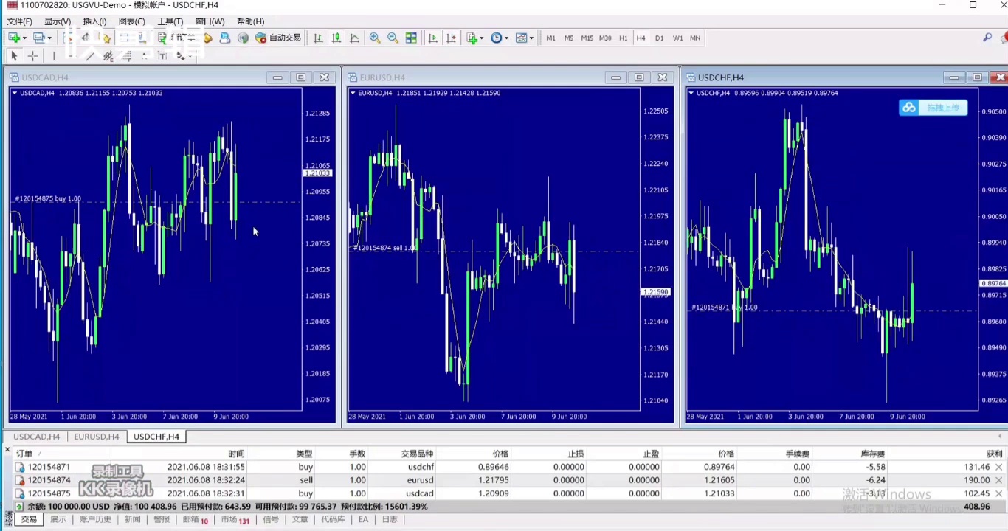Select the trendline drawing tool

point(89,56)
